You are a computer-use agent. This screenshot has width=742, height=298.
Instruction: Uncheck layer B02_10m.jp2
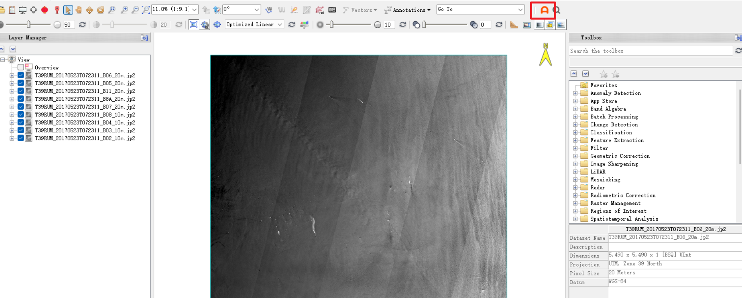[x=21, y=138]
